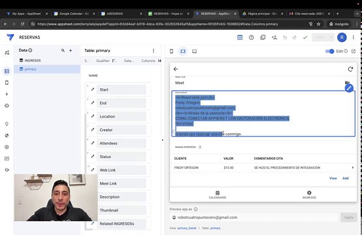Switch to the Google Calendar browser tab
This screenshot has height=235, width=362.
74,14
